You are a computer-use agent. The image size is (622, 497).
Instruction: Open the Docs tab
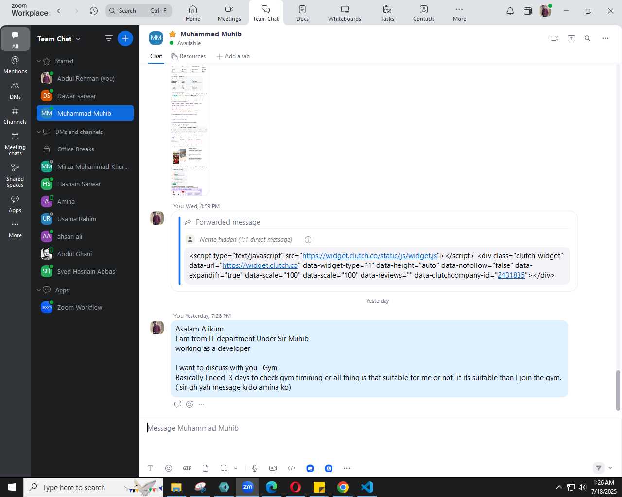coord(302,13)
